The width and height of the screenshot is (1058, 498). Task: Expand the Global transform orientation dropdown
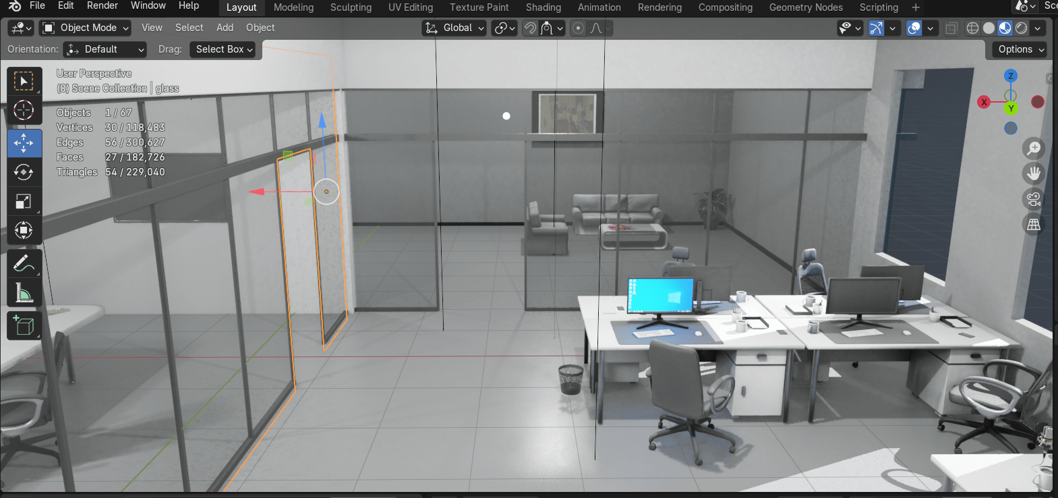[454, 28]
